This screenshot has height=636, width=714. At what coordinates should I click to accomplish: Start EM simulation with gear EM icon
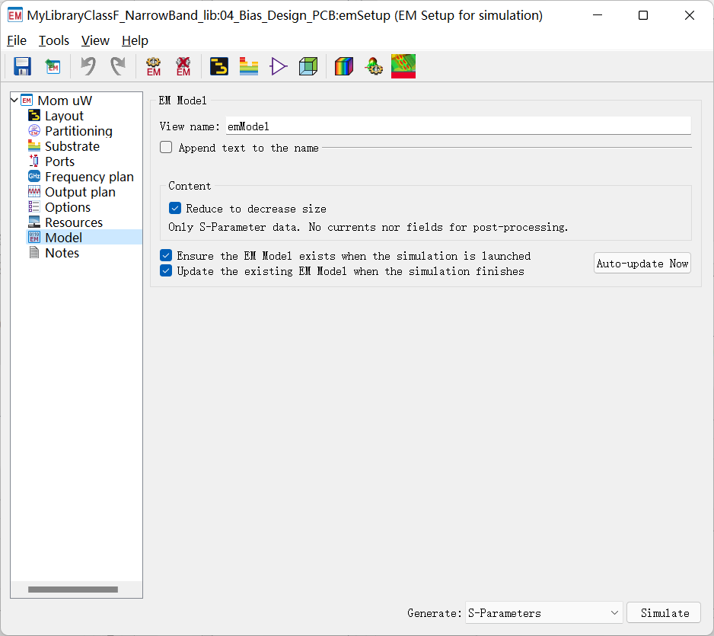pos(154,66)
